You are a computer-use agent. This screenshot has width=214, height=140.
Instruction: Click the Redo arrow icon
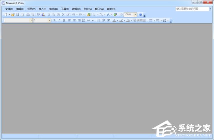tap(80, 15)
